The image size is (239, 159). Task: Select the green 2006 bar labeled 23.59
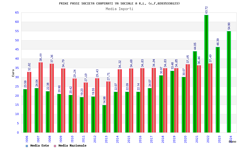pos(25,111)
